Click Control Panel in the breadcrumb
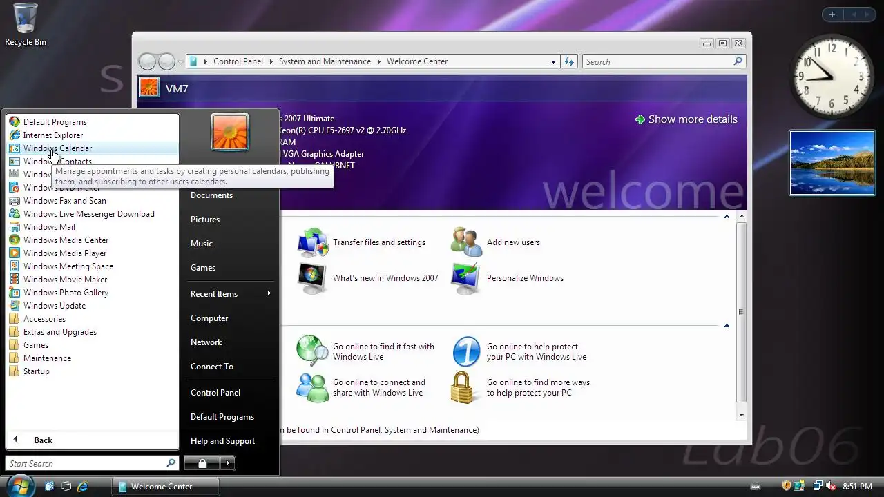884x497 pixels. pos(238,61)
